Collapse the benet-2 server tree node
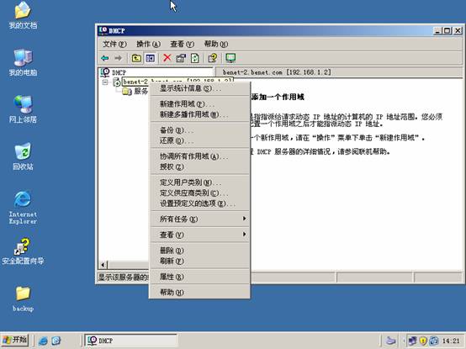 [x=105, y=82]
